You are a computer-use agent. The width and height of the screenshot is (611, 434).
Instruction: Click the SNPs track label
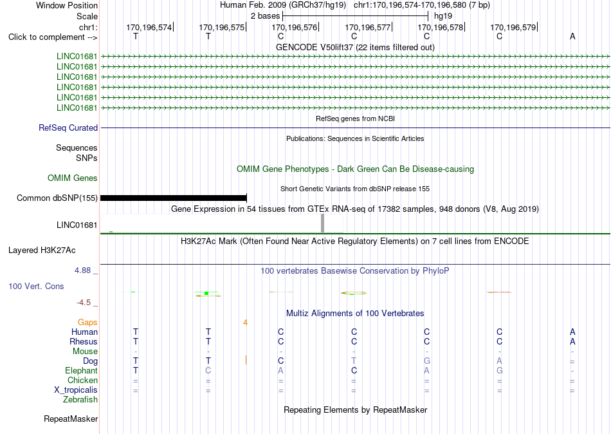pos(87,158)
